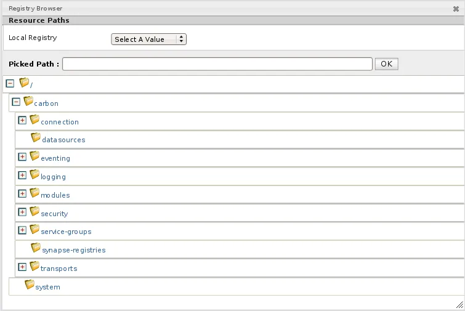
Task: Click the datasources folder icon
Action: point(36,137)
